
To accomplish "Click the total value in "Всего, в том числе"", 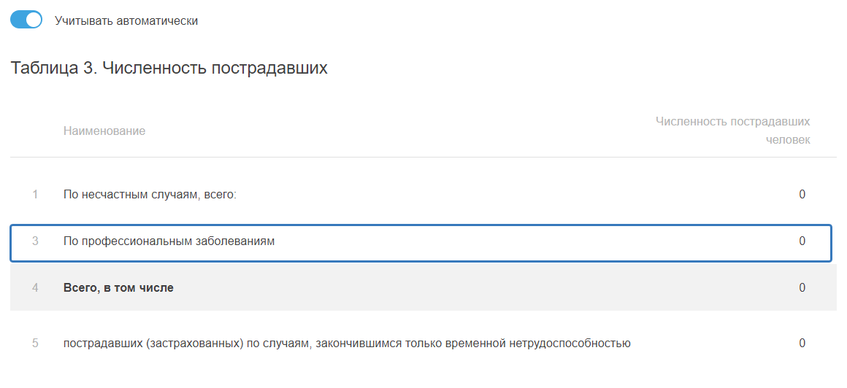I will click(802, 287).
